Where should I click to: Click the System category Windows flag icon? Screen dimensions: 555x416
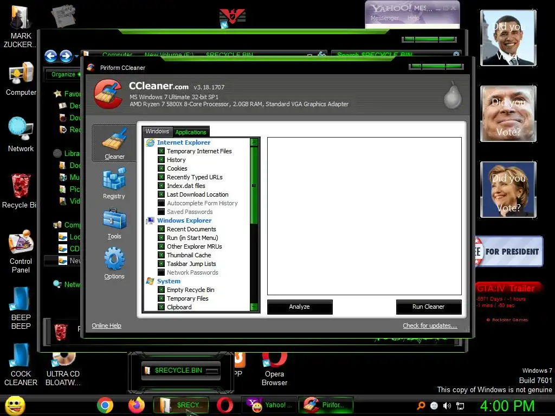click(151, 281)
